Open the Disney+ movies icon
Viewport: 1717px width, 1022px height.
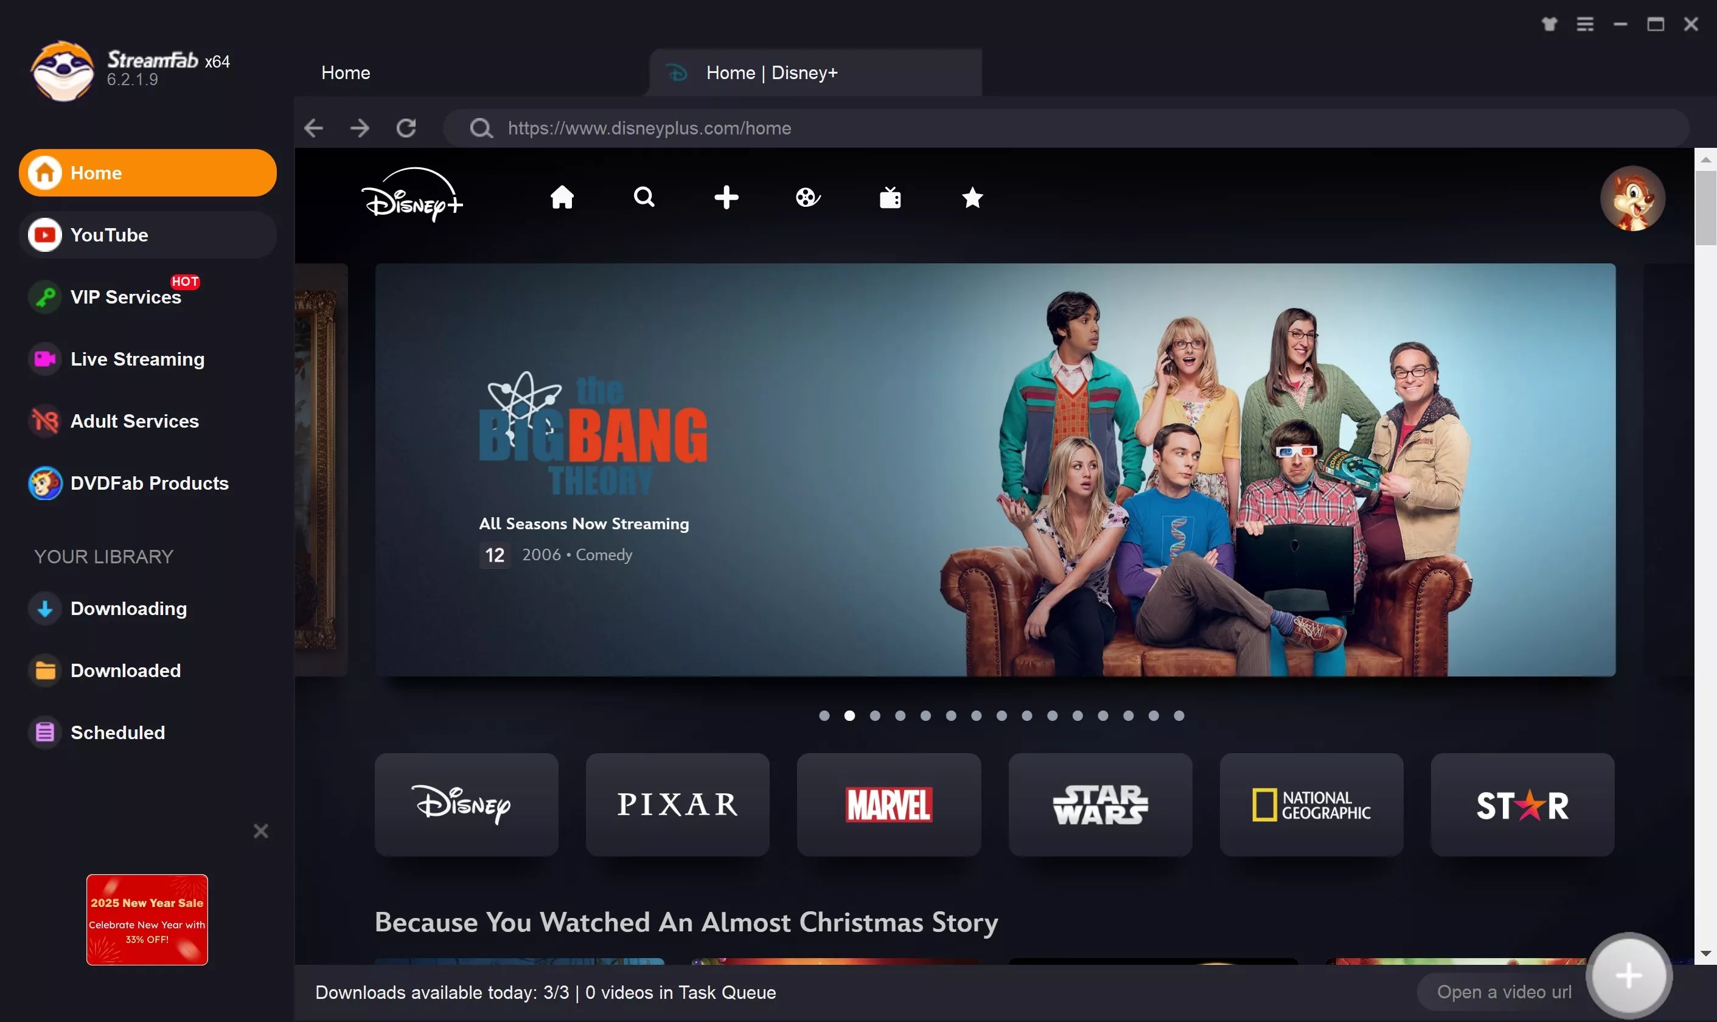click(807, 197)
